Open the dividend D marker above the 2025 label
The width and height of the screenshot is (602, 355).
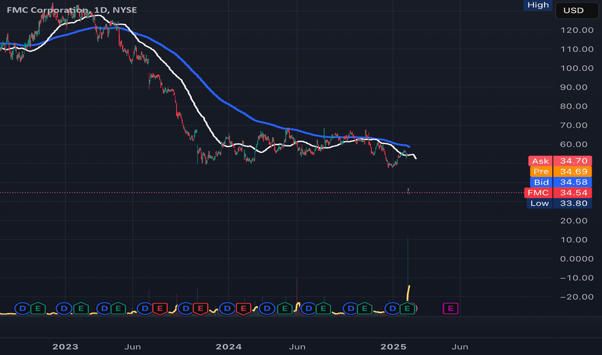392,308
